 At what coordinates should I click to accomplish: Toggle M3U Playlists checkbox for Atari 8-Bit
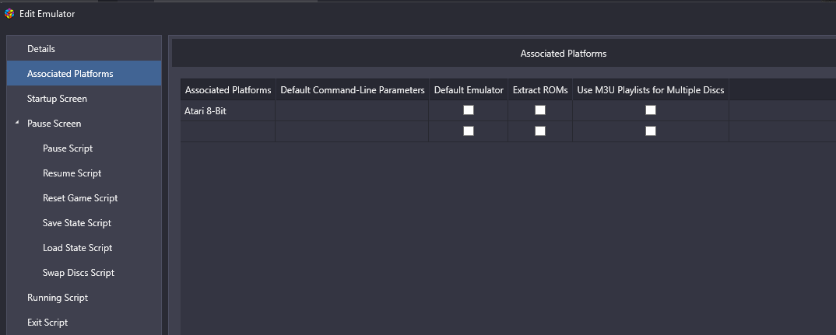651,110
